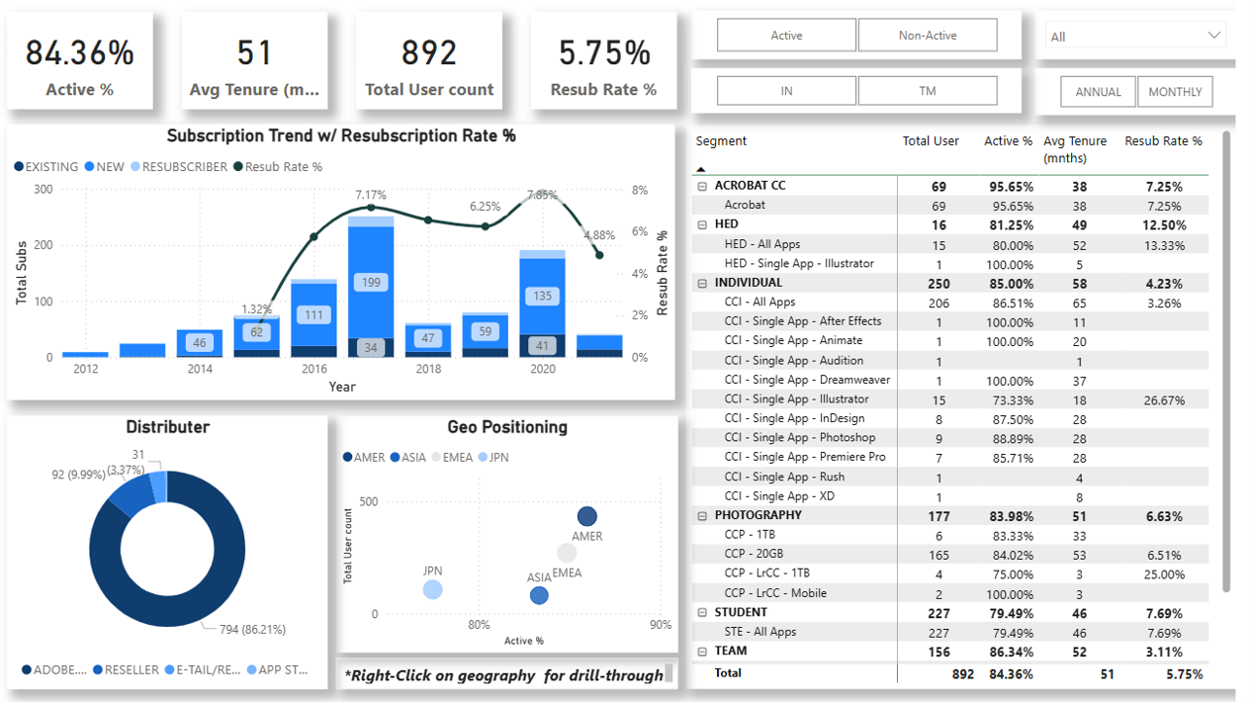Select 'CCI - Single App - Premiere Pro' row
Screen dimensions: 1252x702
pos(950,458)
